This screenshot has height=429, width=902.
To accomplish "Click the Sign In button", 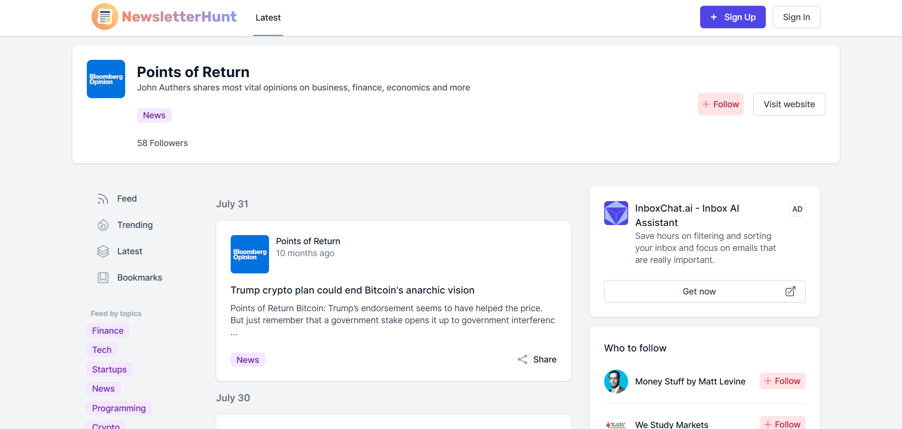I will (x=797, y=17).
